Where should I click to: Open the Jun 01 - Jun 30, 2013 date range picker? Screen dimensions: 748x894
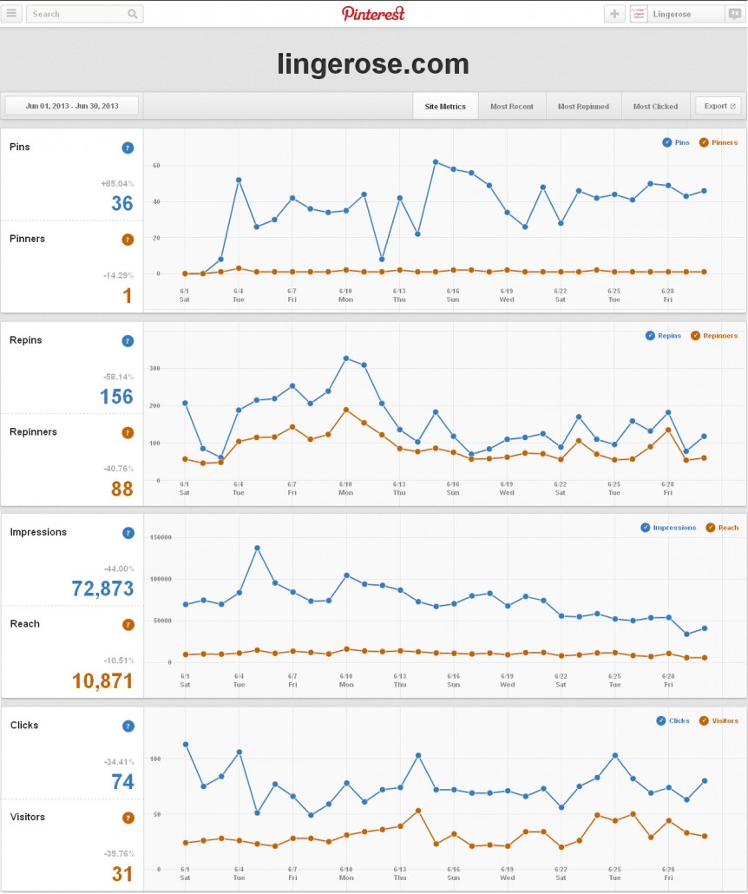72,106
